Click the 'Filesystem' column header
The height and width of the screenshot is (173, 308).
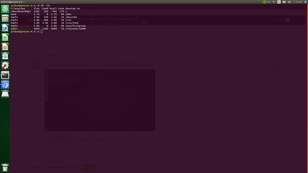[18, 8]
